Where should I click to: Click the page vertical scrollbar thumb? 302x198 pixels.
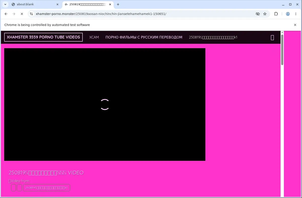click(x=282, y=50)
